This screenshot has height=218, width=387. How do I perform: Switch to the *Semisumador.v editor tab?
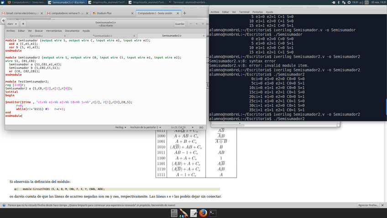click(102, 35)
